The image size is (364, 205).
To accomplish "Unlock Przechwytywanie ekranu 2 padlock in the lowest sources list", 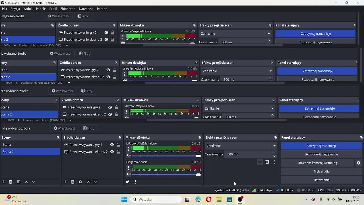I will 118,152.
